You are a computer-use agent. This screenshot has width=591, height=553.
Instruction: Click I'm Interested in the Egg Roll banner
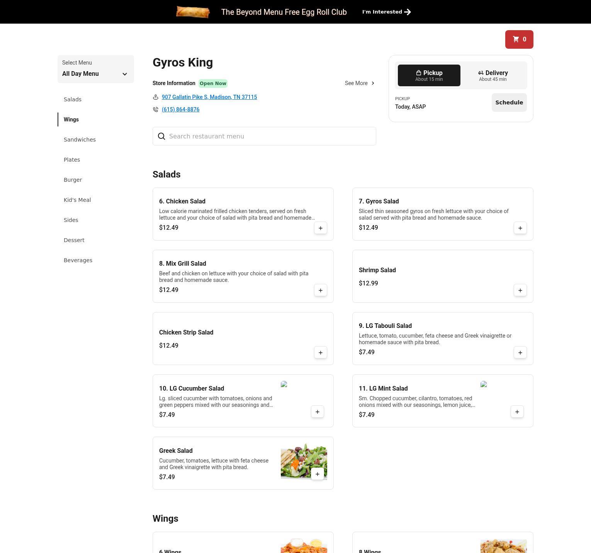[386, 12]
